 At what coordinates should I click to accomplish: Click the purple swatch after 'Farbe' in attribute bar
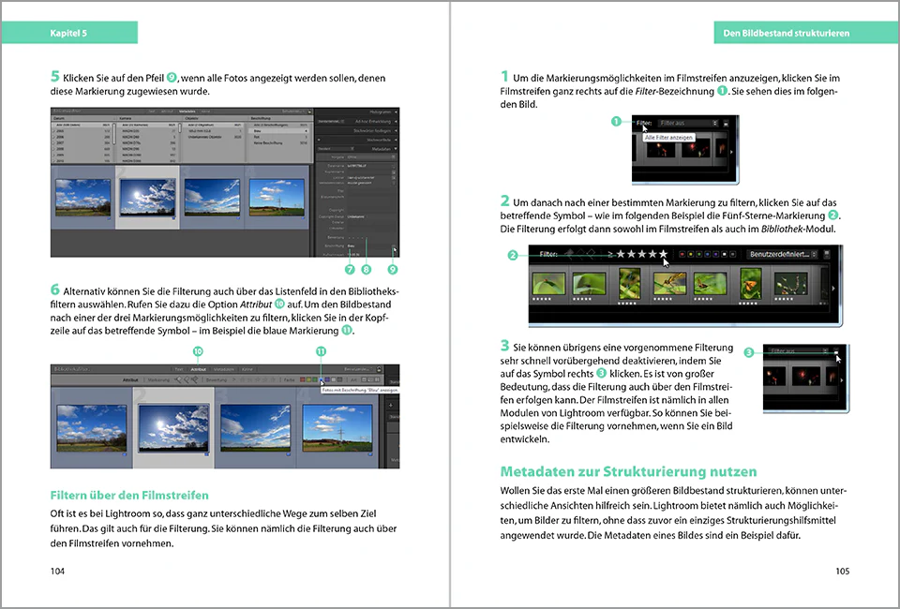click(327, 379)
